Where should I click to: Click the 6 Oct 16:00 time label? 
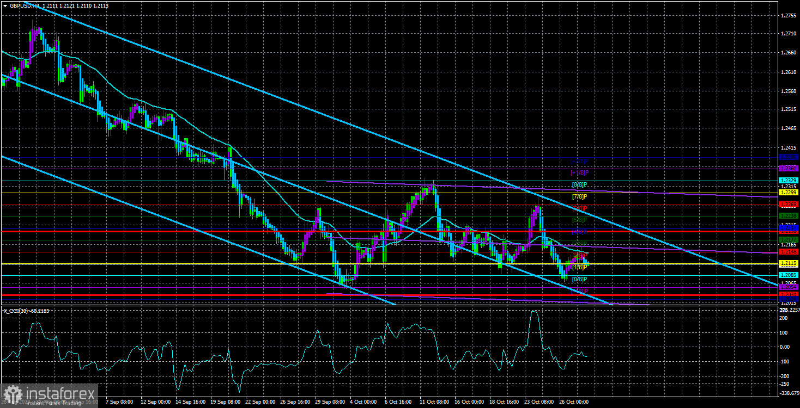pyautogui.click(x=398, y=402)
